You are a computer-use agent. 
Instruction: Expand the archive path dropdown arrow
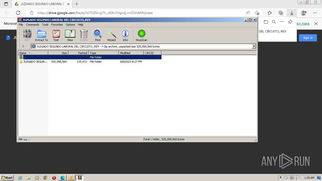click(x=254, y=46)
